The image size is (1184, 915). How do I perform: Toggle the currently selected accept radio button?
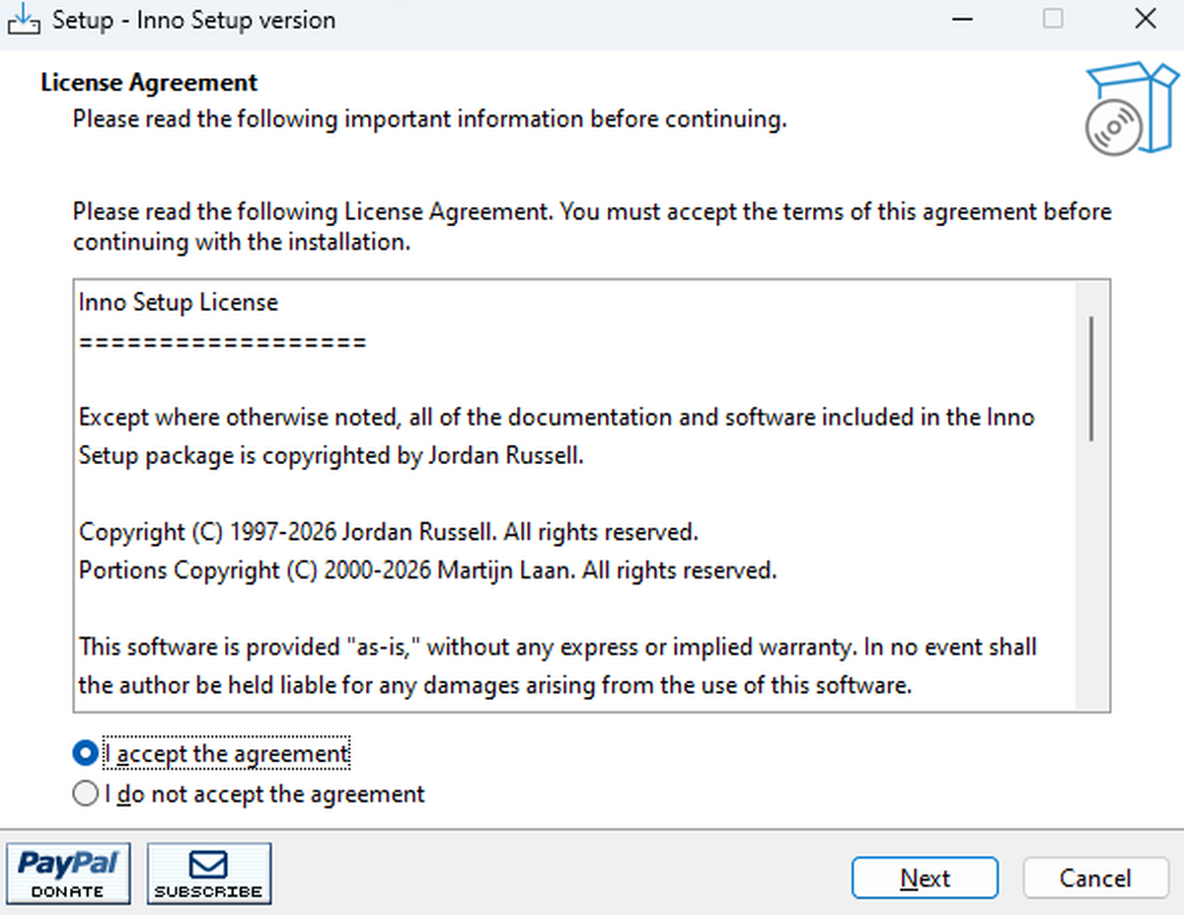pos(86,752)
